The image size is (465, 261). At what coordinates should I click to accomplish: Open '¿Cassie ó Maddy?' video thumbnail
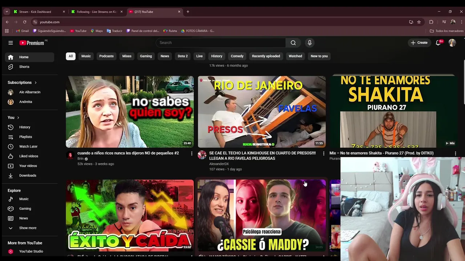[x=262, y=215]
